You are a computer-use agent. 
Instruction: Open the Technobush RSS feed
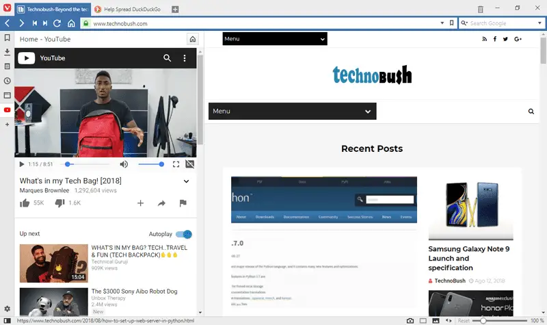tap(485, 39)
